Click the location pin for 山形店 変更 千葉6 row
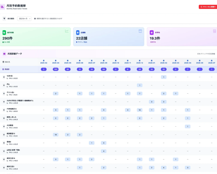The width and height of the screenshot is (217, 174). pyautogui.click(x=4, y=151)
